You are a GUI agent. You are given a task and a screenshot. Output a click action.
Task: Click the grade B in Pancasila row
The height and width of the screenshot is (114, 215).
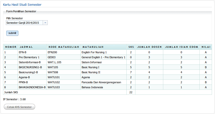tap(206, 82)
